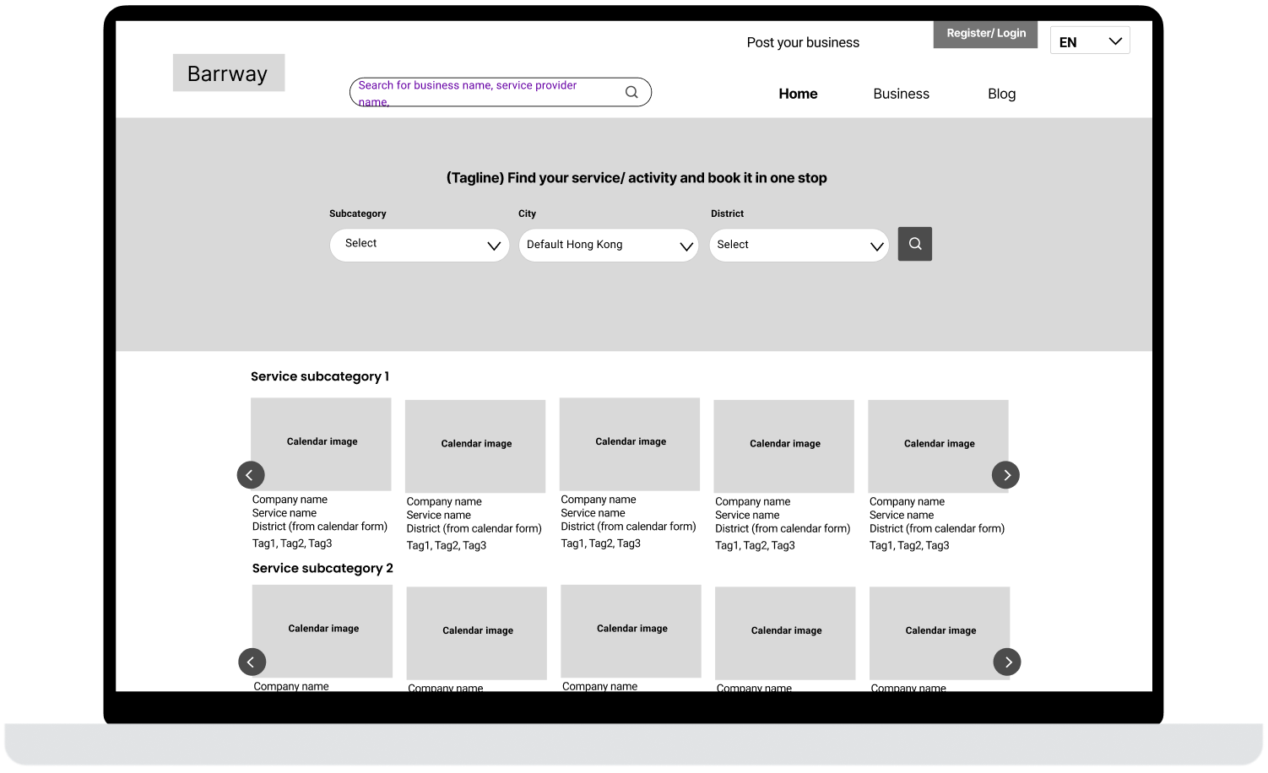
Task: Focus the business name search field
Action: pyautogui.click(x=485, y=92)
